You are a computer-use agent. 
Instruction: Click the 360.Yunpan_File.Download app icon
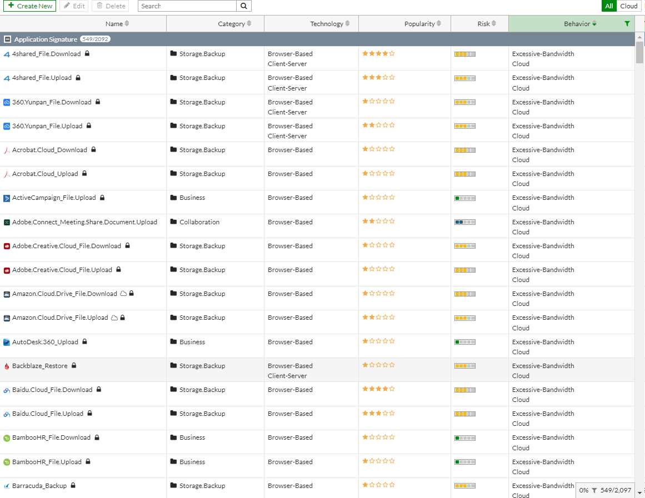(x=7, y=102)
